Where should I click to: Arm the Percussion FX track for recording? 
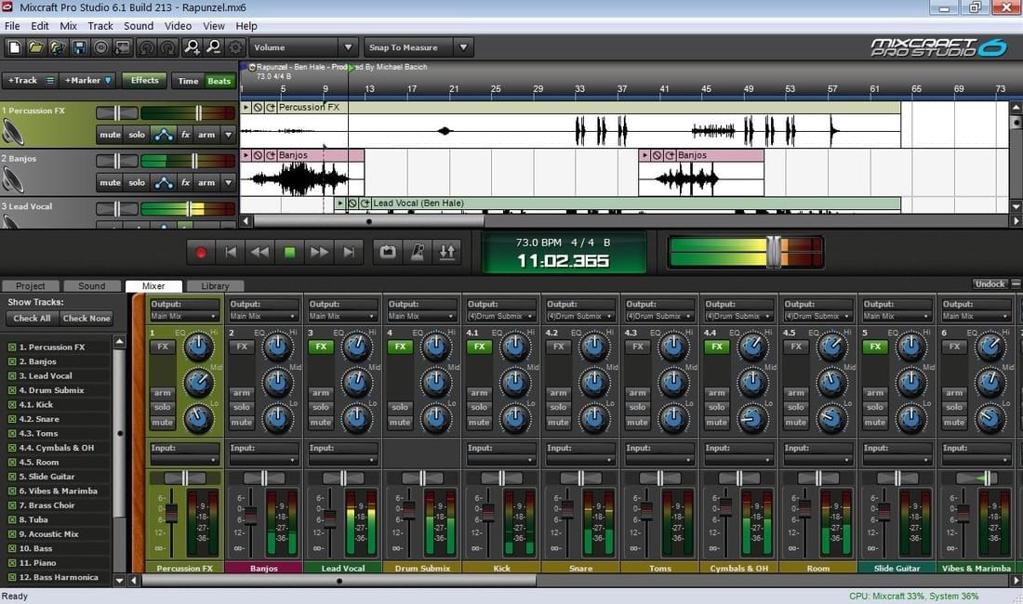click(x=206, y=135)
